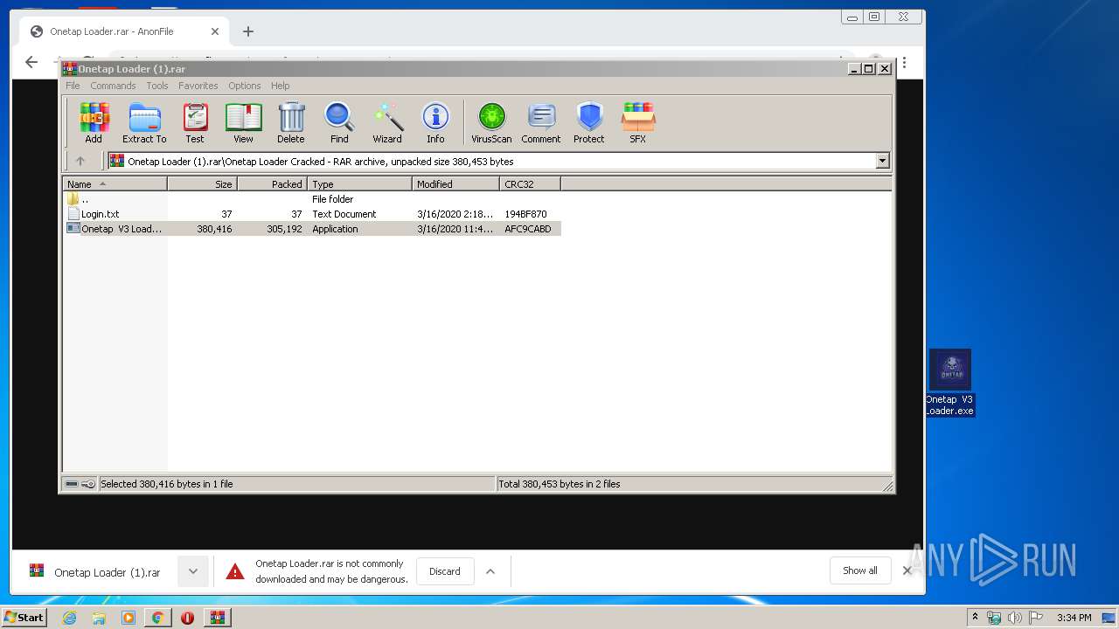Sort by the Modified column header
Screen dimensions: 1119x629
coord(455,183)
